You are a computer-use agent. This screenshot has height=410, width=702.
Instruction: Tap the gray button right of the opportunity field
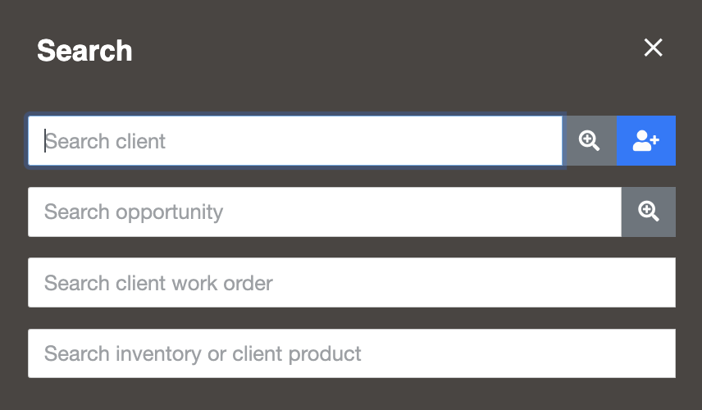coord(649,212)
